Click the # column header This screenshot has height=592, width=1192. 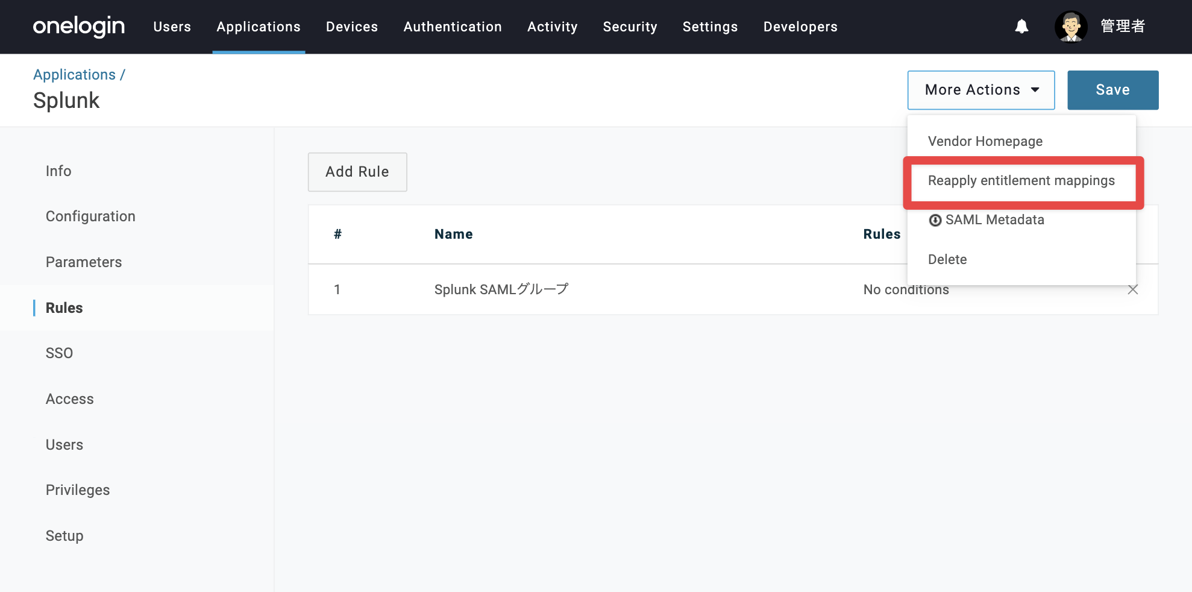pyautogui.click(x=338, y=234)
